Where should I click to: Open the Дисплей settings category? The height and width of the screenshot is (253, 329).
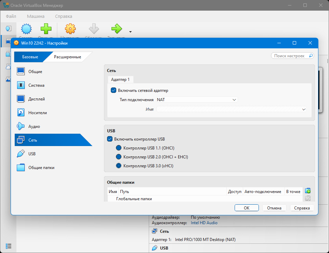[x=53, y=99]
